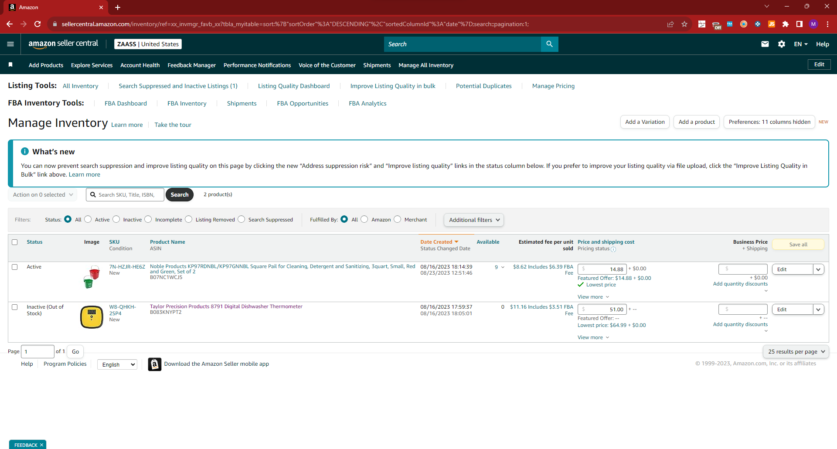Open Taylor Precision thermometer thumbnail
Screen dimensions: 837x449
(x=92, y=317)
